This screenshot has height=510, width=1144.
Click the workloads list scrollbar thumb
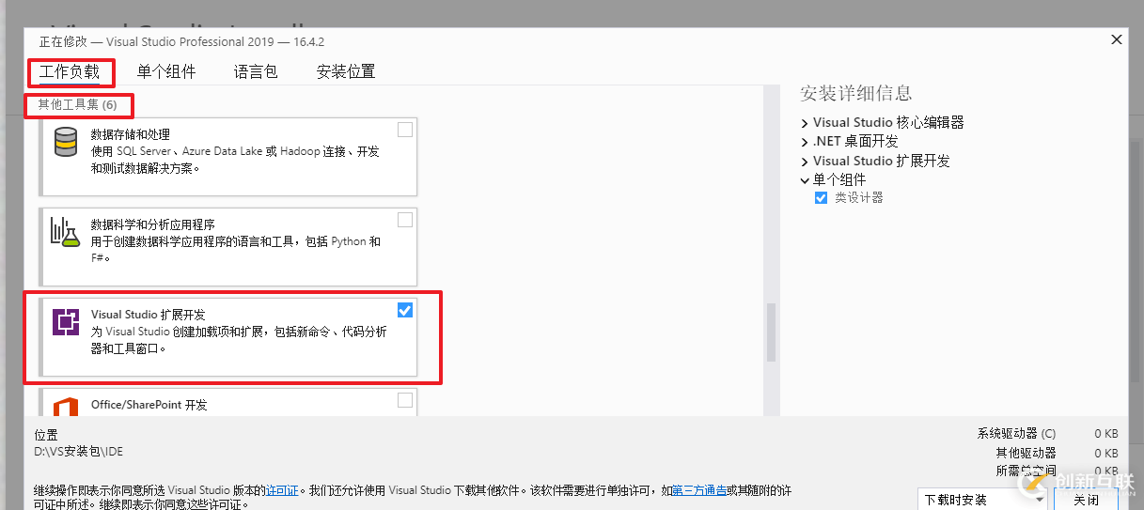[x=772, y=332]
